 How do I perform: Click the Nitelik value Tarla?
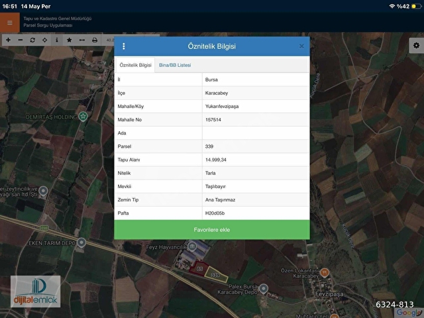(256, 173)
